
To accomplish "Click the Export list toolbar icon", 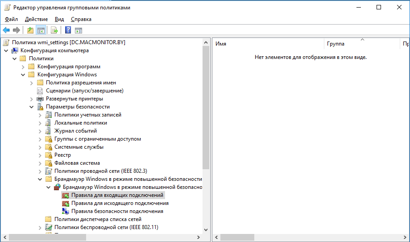I will pyautogui.click(x=54, y=30).
